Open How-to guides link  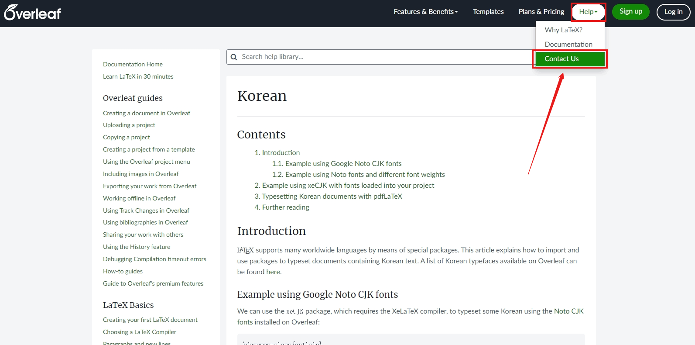123,271
